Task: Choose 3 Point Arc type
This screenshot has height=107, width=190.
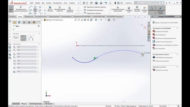Action: pyautogui.click(x=31, y=38)
